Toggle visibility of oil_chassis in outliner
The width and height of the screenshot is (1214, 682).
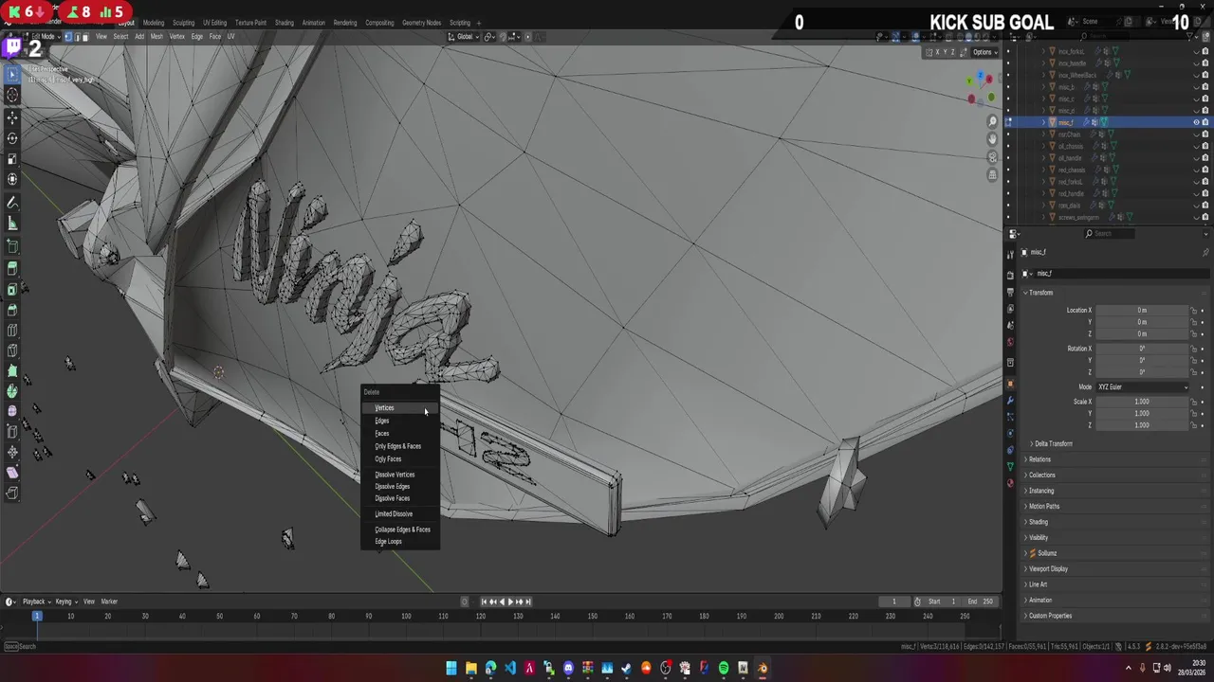tap(1195, 146)
